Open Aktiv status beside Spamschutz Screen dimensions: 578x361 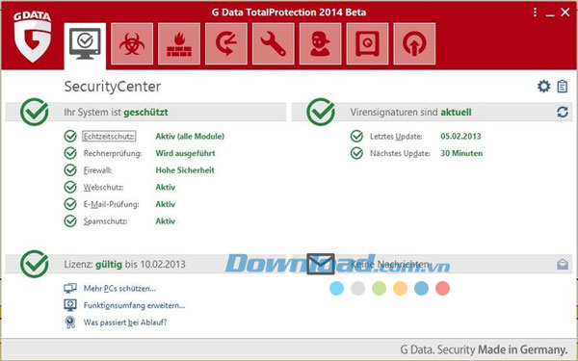165,221
